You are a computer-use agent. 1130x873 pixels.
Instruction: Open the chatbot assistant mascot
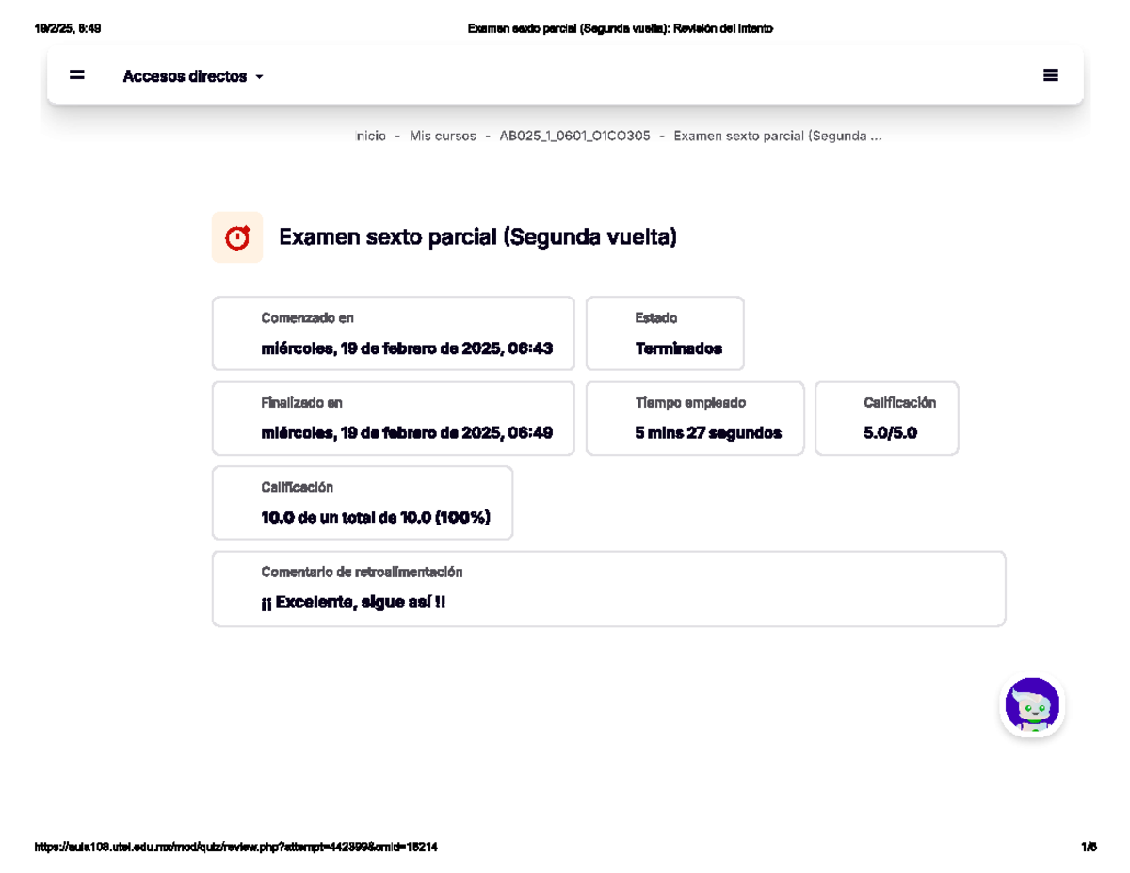click(1033, 706)
